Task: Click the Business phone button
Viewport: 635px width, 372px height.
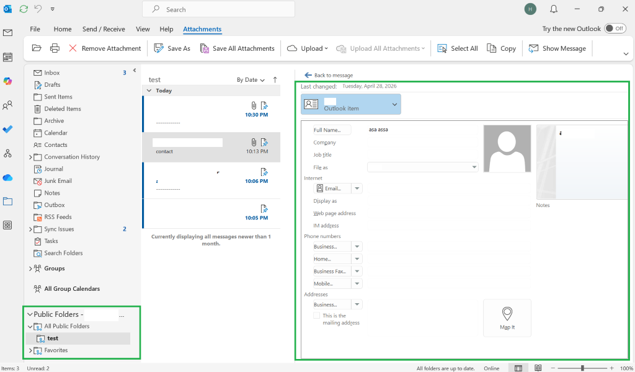Action: tap(332, 247)
